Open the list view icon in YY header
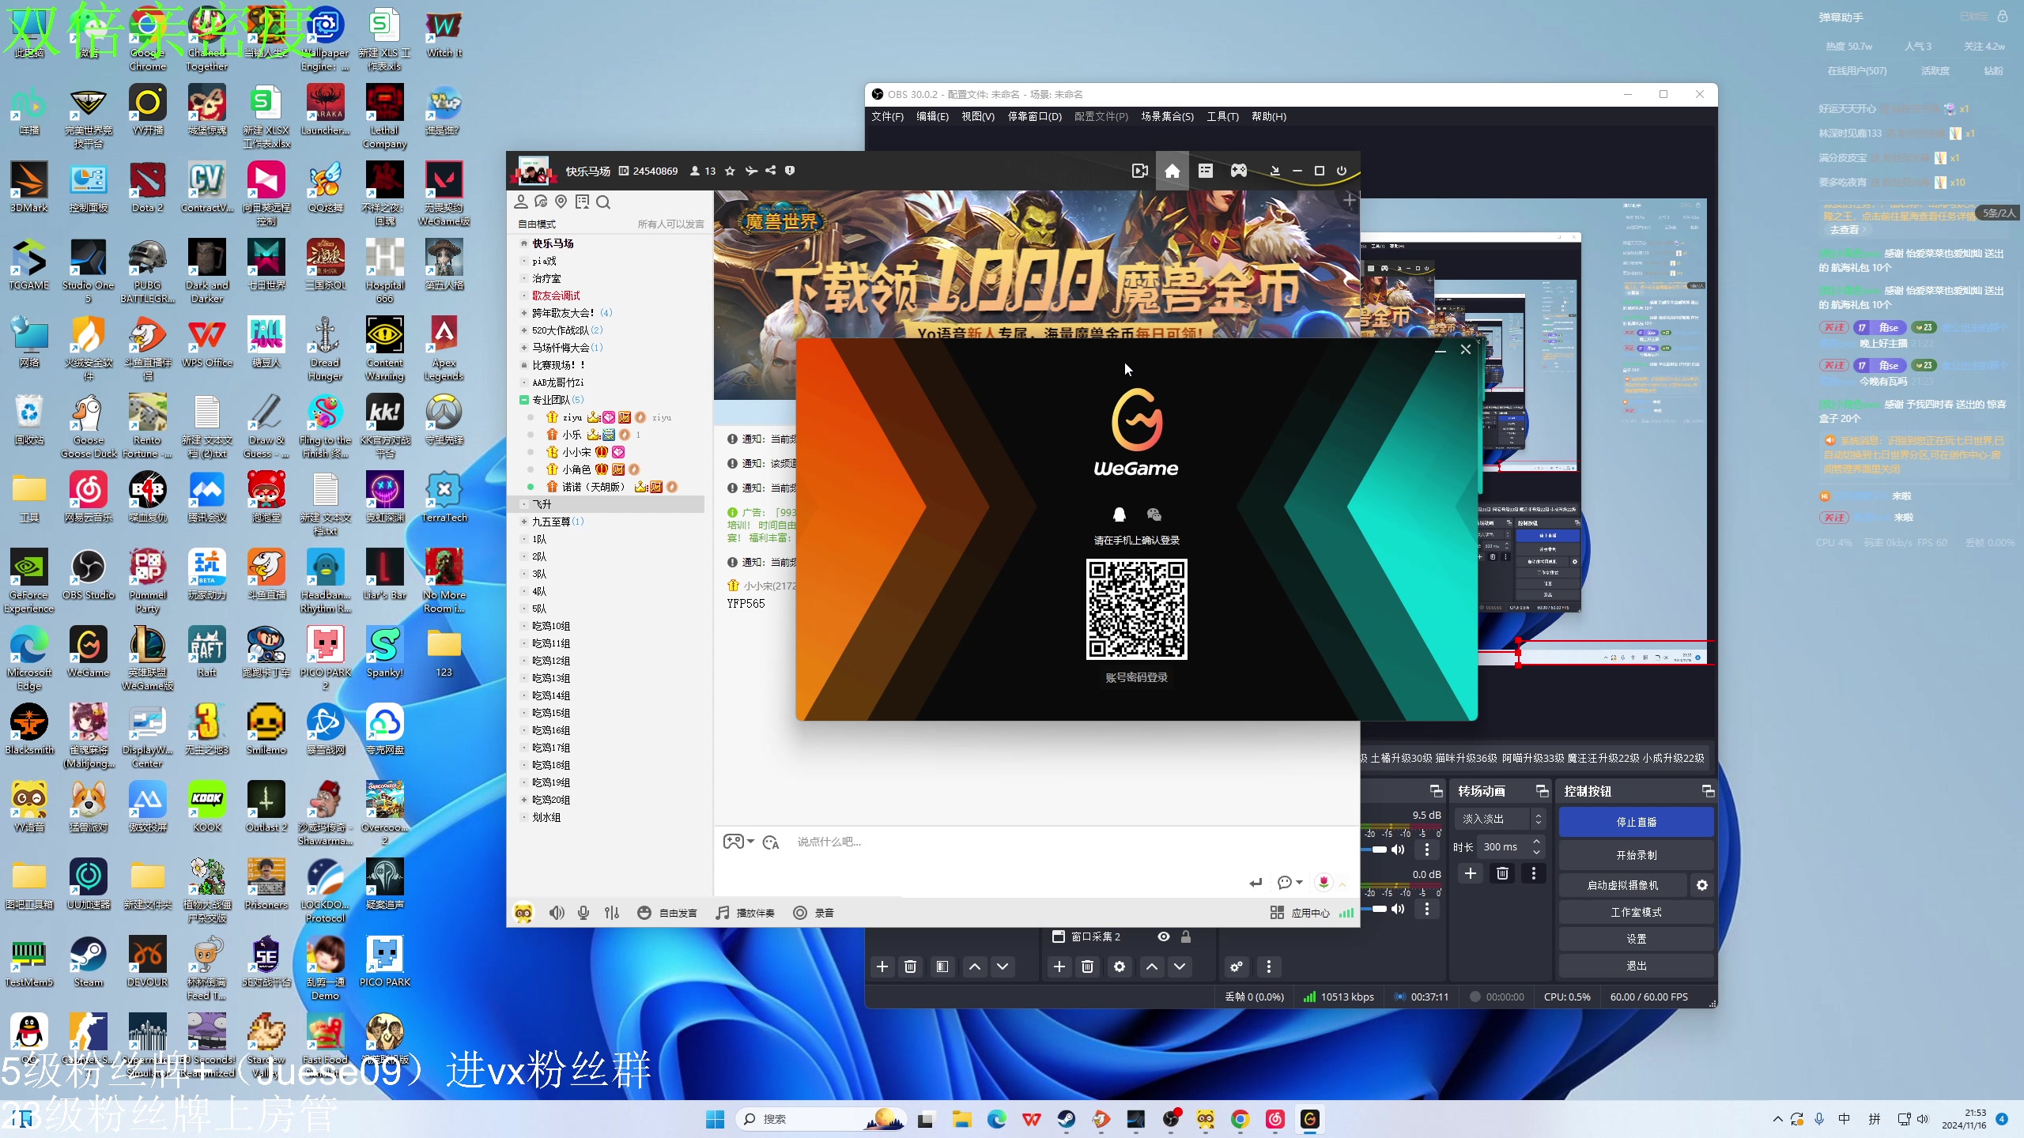Viewport: 2024px width, 1138px height. [x=1205, y=171]
